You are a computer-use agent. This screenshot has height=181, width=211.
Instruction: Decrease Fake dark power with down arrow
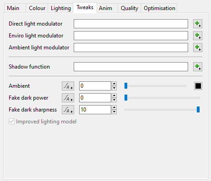(x=114, y=100)
